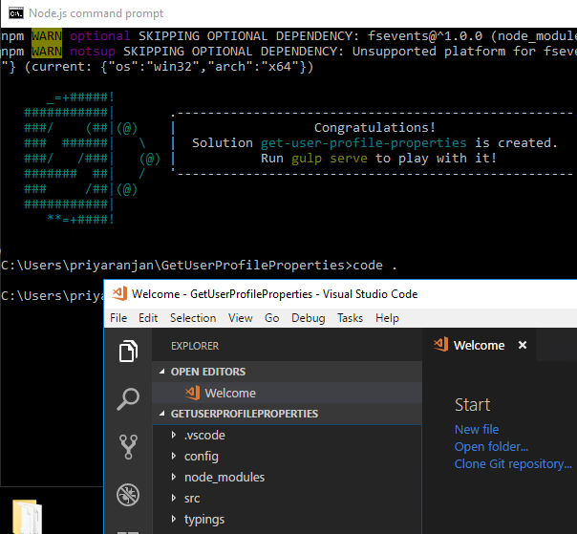Open the View menu
Screen dimensions: 577x534
pos(241,317)
